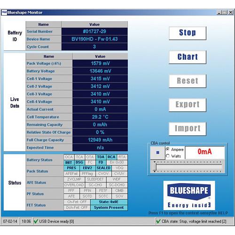Screen dimensions: 235x235
Task: Click the BLUESHAPE Energy inside logo
Action: [x=189, y=195]
